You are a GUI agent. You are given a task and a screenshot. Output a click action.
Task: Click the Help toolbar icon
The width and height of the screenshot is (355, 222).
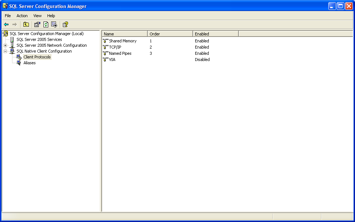click(x=65, y=24)
